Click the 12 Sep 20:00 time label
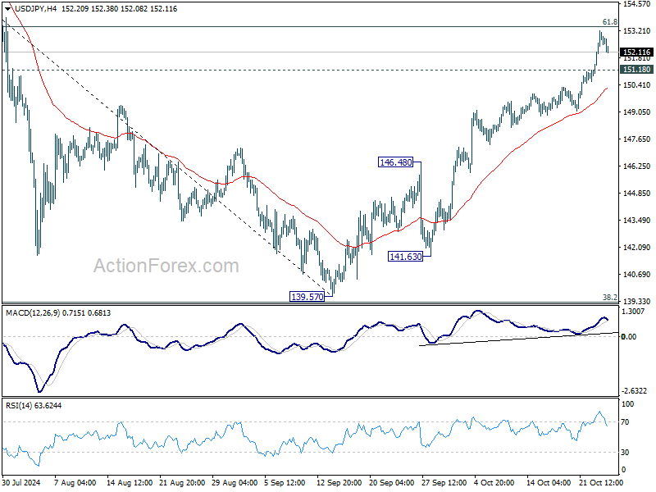Viewport: 656px width, 492px height. [x=339, y=482]
